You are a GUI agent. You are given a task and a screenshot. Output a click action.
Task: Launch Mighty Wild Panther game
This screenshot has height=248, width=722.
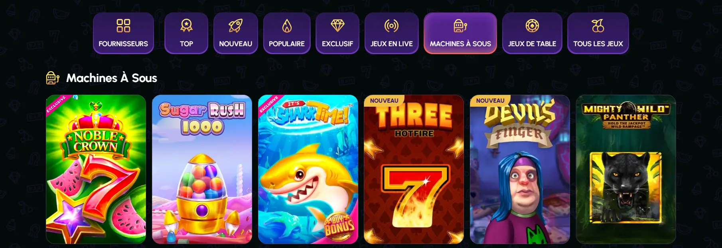[x=626, y=169]
